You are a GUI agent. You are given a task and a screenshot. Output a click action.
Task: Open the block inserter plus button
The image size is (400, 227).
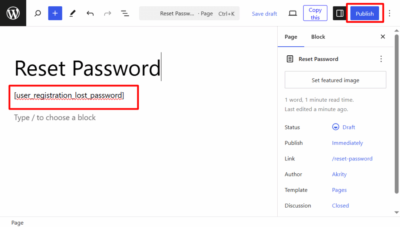tap(55, 13)
